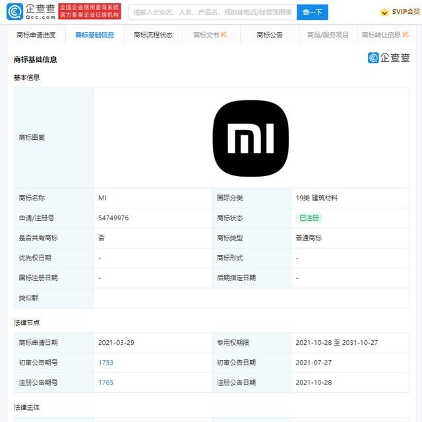The image size is (422, 422).
Task: Click the 类似群 row label
Action: tap(28, 297)
